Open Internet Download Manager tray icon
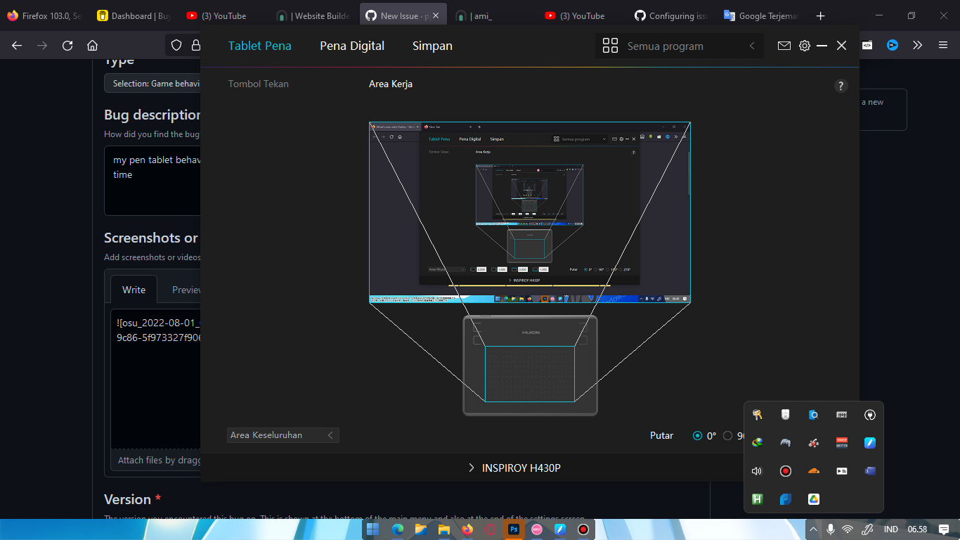 757,442
